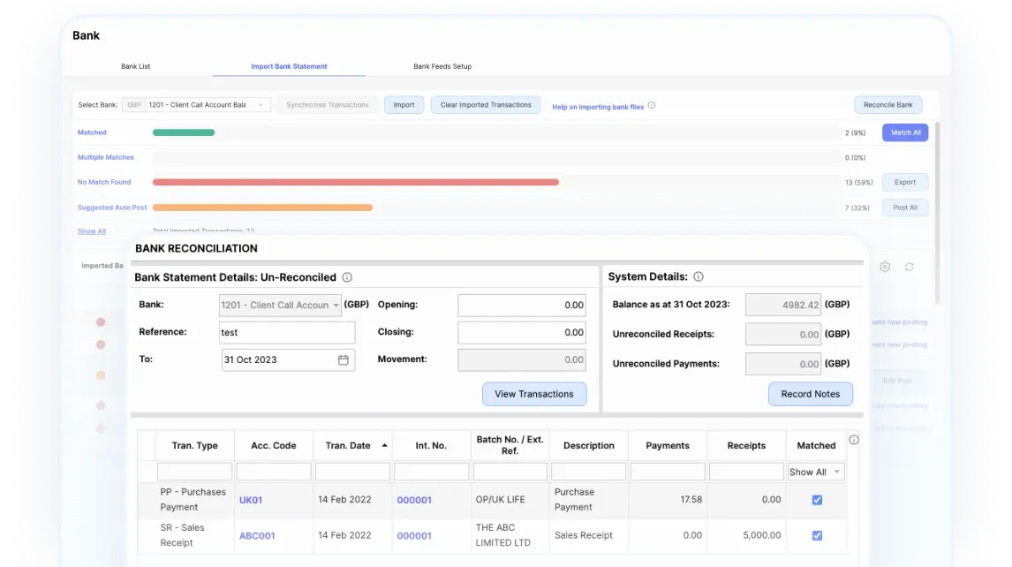Click Receipts column header

pyautogui.click(x=746, y=446)
